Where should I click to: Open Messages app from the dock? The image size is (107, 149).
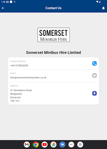click(62, 145)
